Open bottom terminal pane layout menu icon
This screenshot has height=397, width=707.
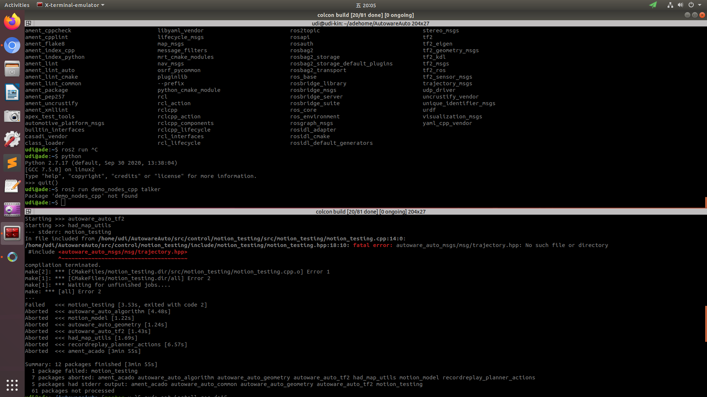(x=28, y=212)
